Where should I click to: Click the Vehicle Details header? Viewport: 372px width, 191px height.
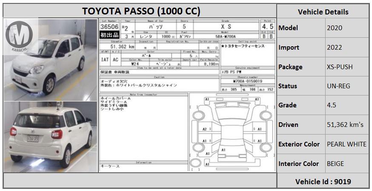(x=323, y=12)
